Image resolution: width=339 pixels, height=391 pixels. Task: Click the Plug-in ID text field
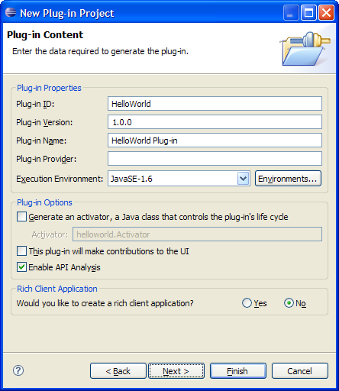tap(215, 104)
